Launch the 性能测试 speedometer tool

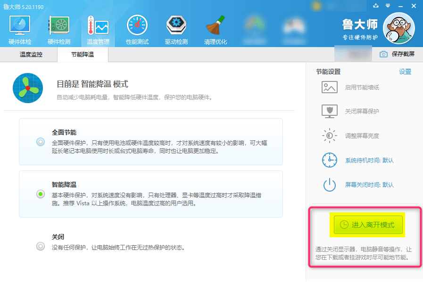tap(137, 30)
